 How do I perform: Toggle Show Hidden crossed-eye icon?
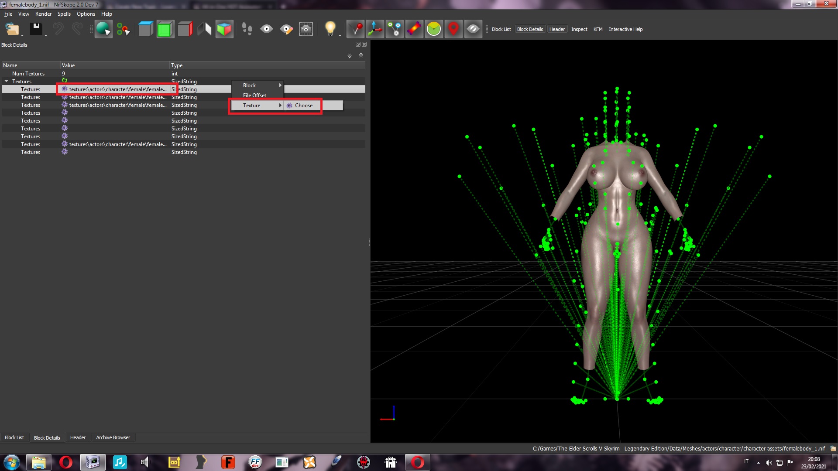pyautogui.click(x=473, y=29)
